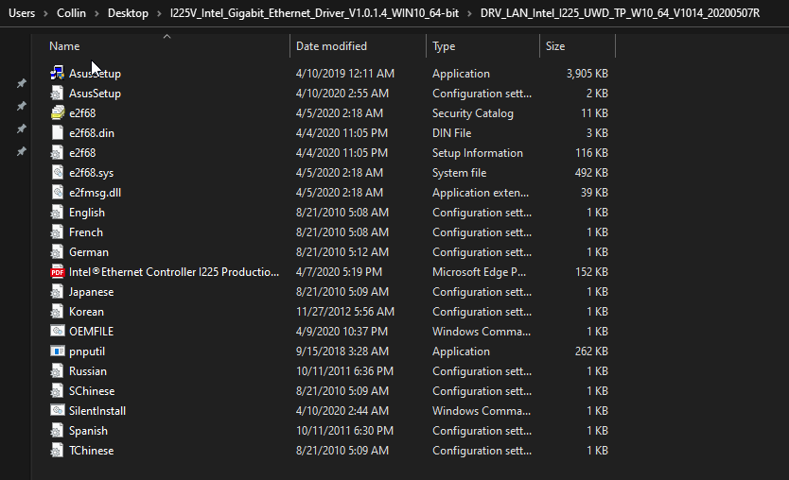The width and height of the screenshot is (789, 480).
Task: Select the Russian configuration file icon
Action: coord(58,371)
